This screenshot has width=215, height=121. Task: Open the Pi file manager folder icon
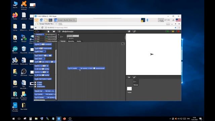point(46,20)
